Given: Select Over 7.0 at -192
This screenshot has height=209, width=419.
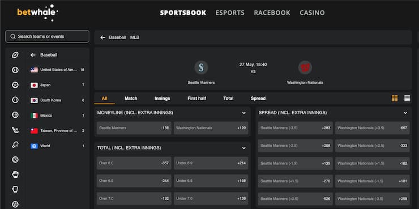Looking at the screenshot, I should [x=134, y=199].
